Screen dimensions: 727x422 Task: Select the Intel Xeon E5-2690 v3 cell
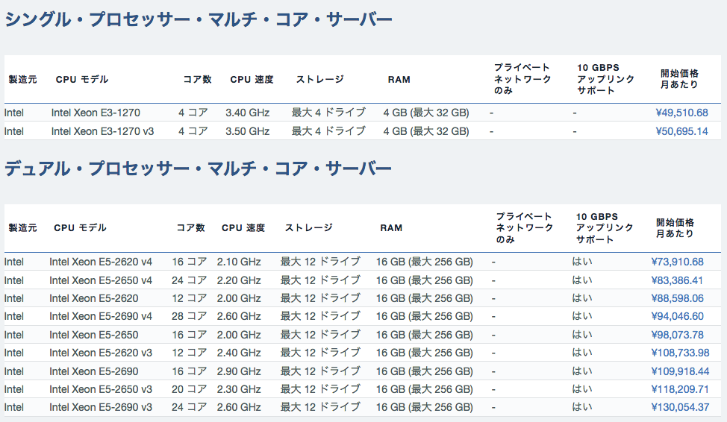101,407
